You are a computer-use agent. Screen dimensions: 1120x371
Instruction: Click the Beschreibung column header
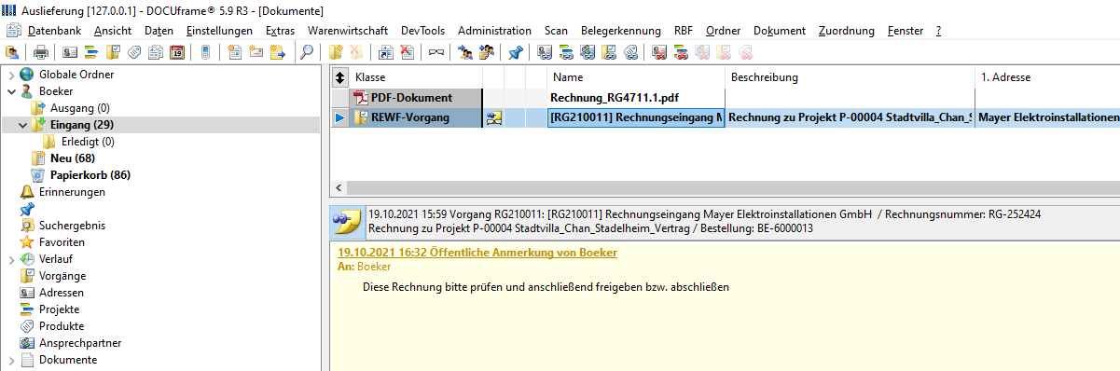click(x=850, y=77)
